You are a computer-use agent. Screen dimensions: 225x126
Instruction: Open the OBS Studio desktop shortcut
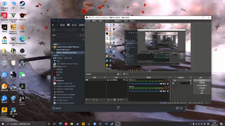click(x=22, y=52)
